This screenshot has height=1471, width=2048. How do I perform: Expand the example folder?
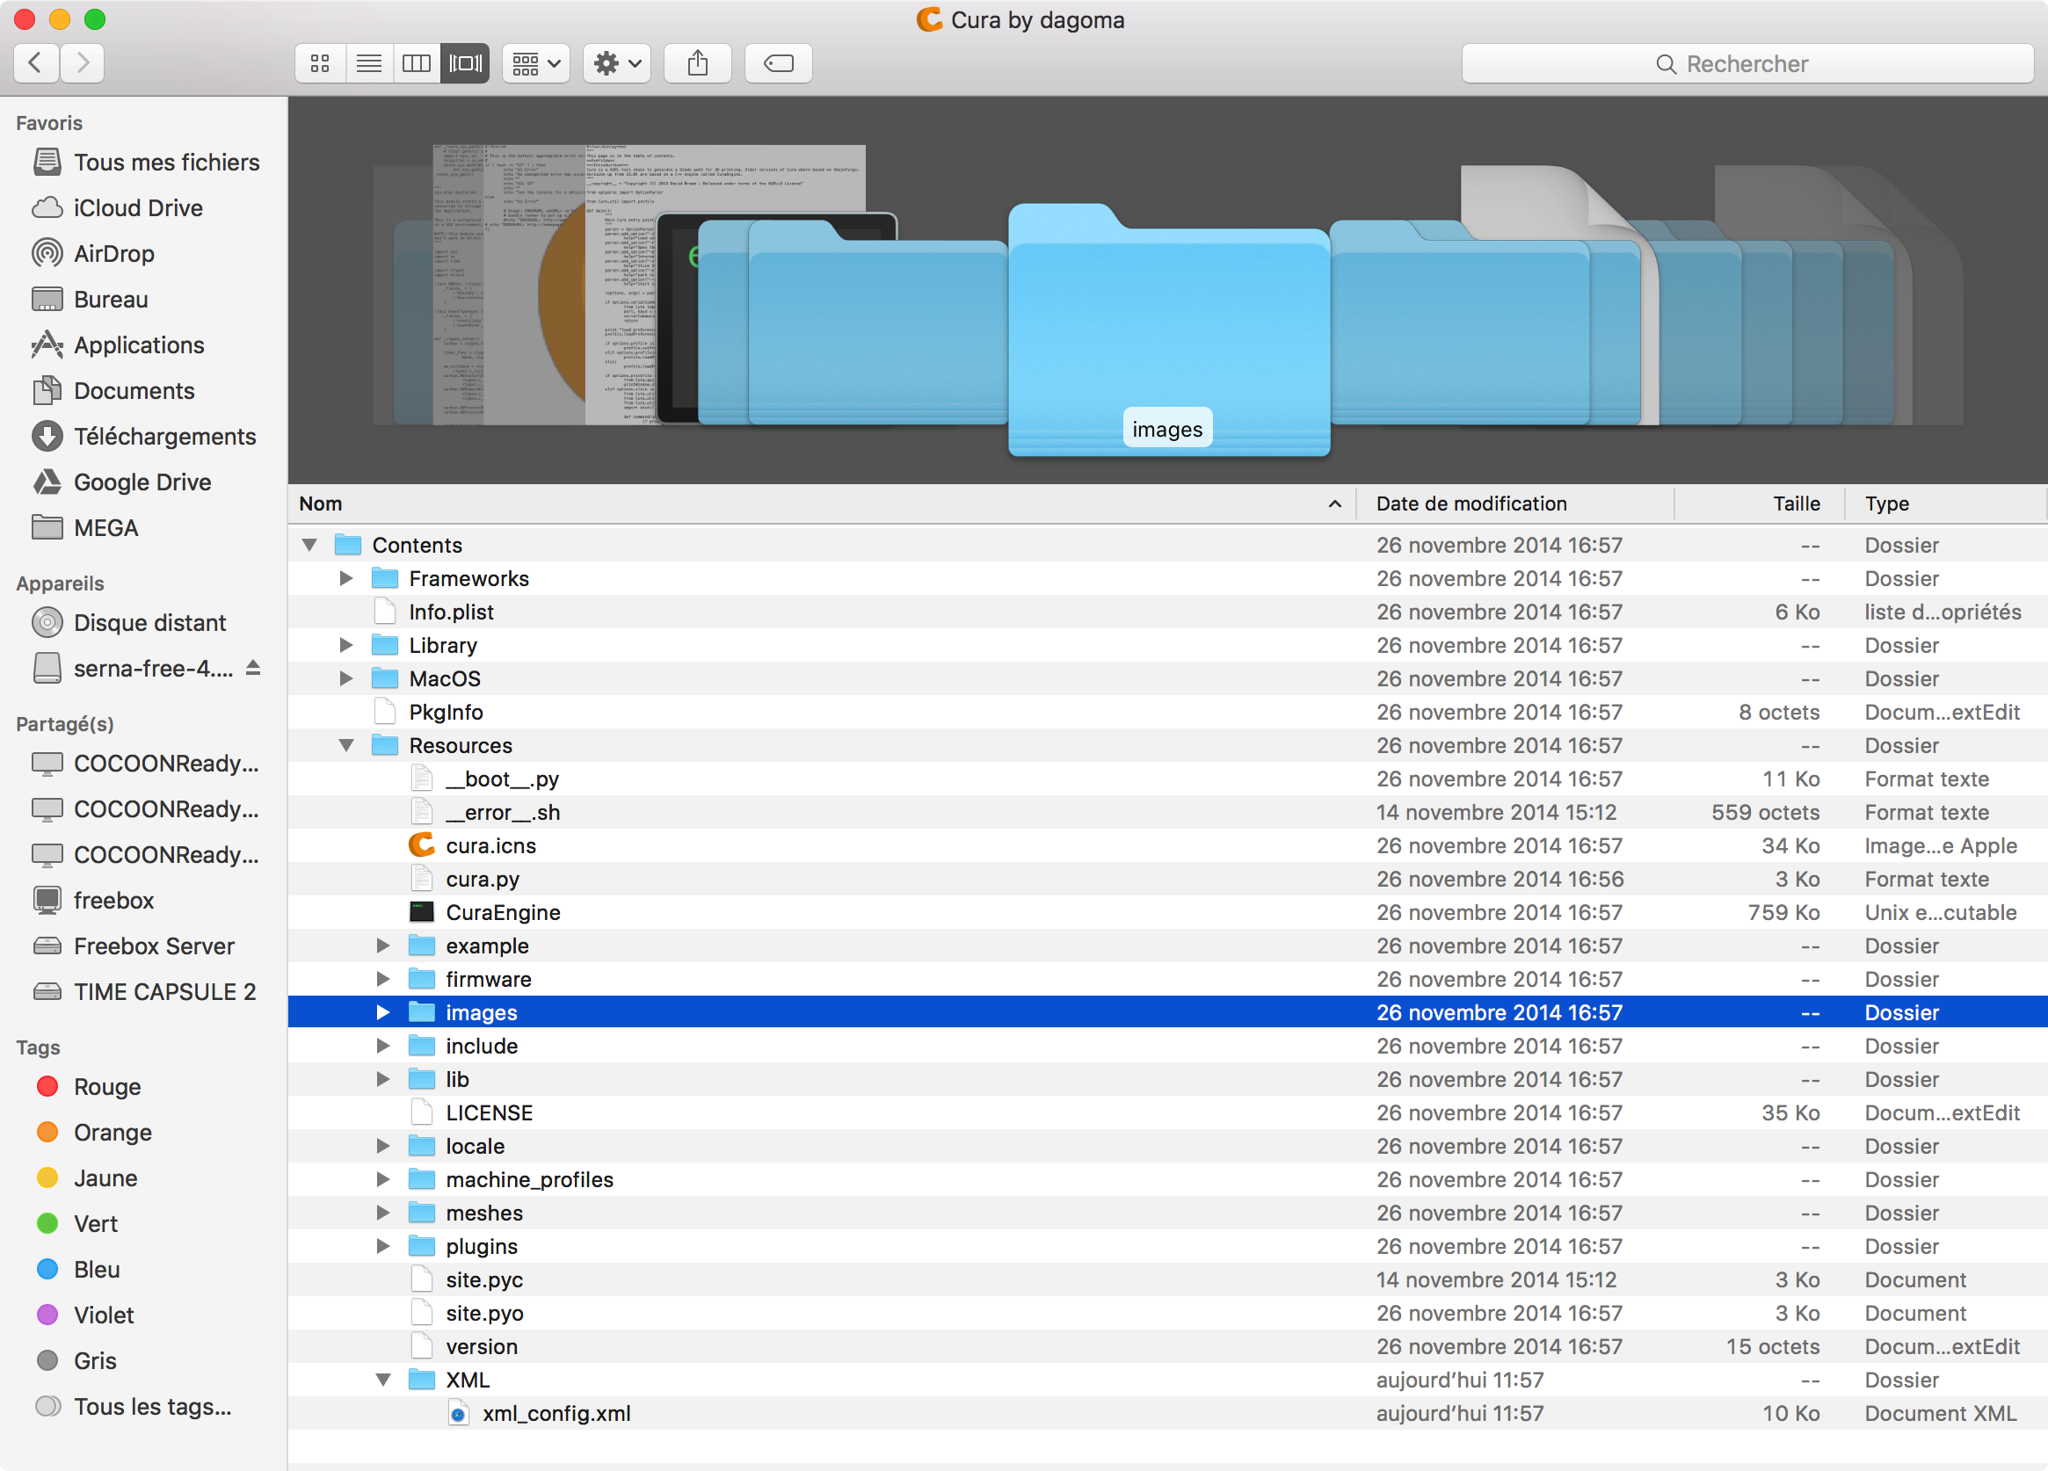[x=383, y=946]
